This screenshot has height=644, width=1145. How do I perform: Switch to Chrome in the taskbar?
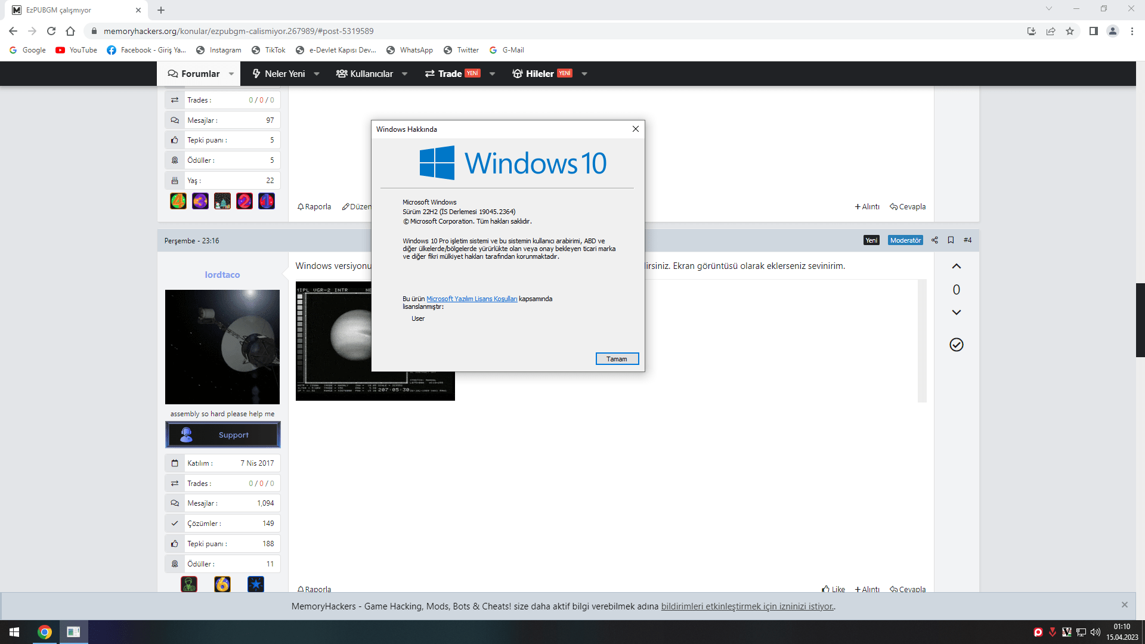(x=45, y=632)
